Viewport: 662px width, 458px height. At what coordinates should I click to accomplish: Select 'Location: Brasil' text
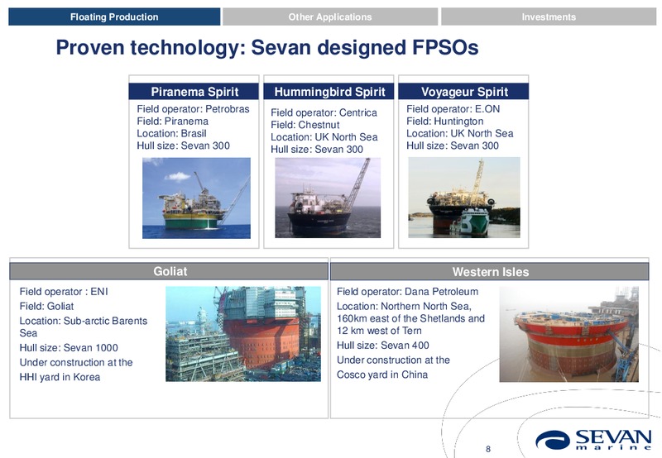(x=171, y=133)
